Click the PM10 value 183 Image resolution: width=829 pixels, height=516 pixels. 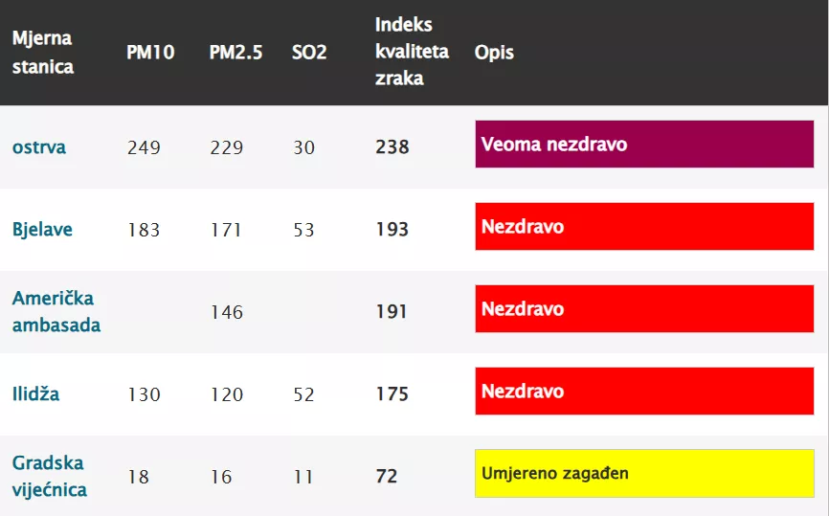(x=144, y=230)
